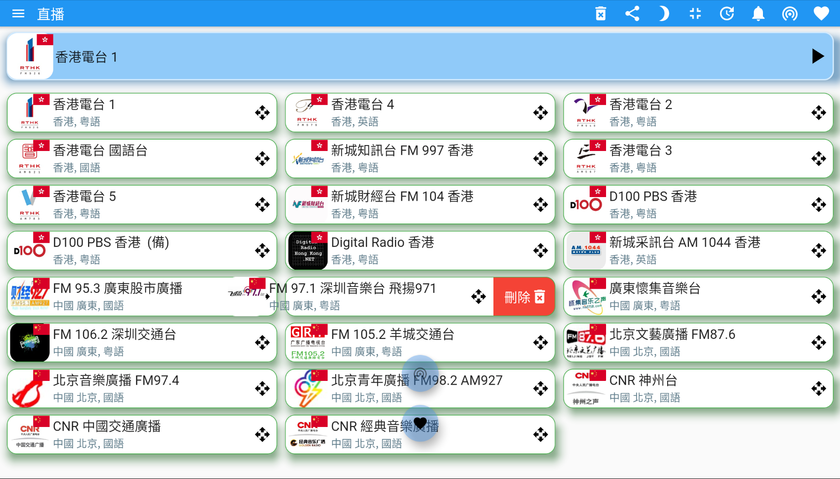Select station 香港電台 國語台
Viewport: 840px width, 479px height.
(142, 159)
